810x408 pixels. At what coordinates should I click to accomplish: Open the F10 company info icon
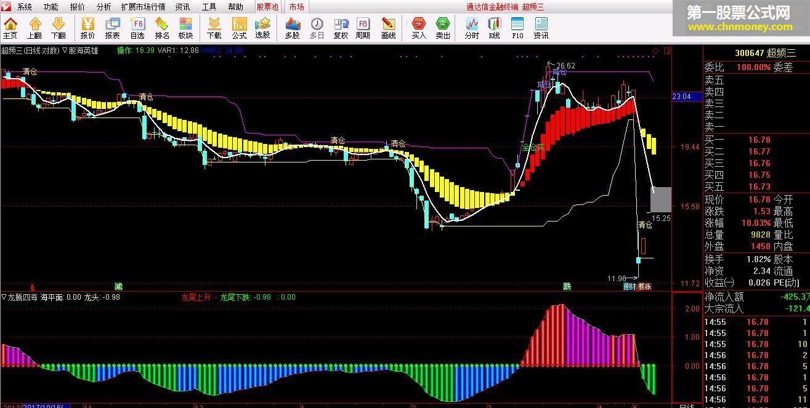pyautogui.click(x=517, y=28)
